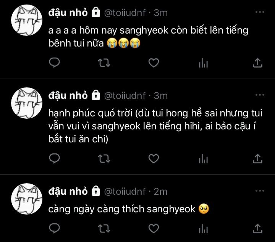Reply to the 'càng ngày càng thích' tweet
Image resolution: width=275 pixels, height=242 pixels.
pos(54,228)
